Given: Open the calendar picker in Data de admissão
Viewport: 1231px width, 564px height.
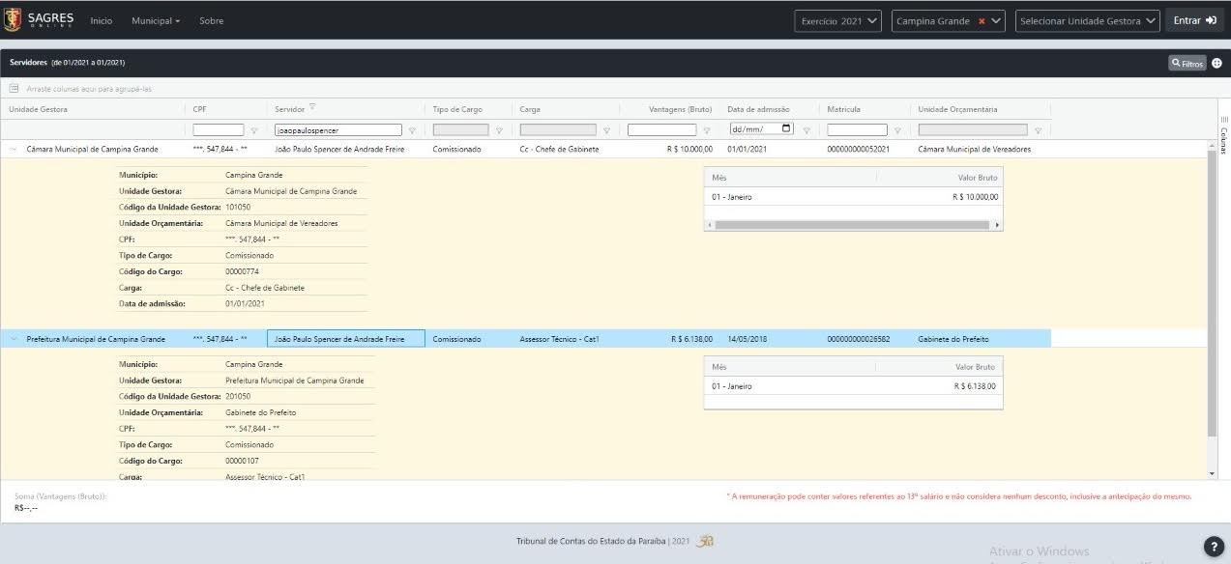Looking at the screenshot, I should 785,129.
